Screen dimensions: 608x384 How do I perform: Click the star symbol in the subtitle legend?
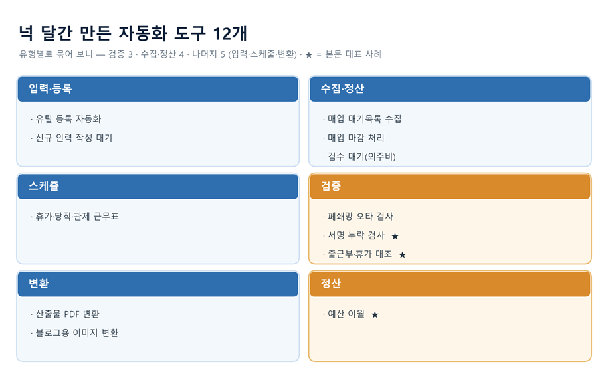(309, 55)
